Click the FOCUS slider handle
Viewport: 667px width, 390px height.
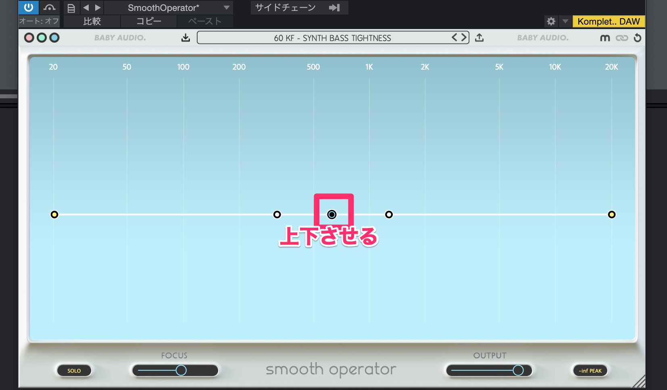[181, 370]
